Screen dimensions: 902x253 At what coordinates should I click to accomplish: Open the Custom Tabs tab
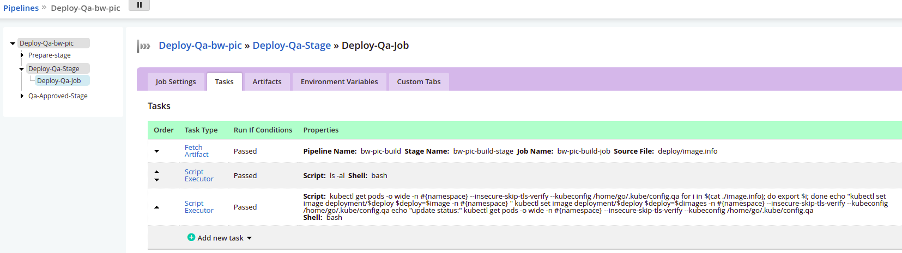pos(419,82)
